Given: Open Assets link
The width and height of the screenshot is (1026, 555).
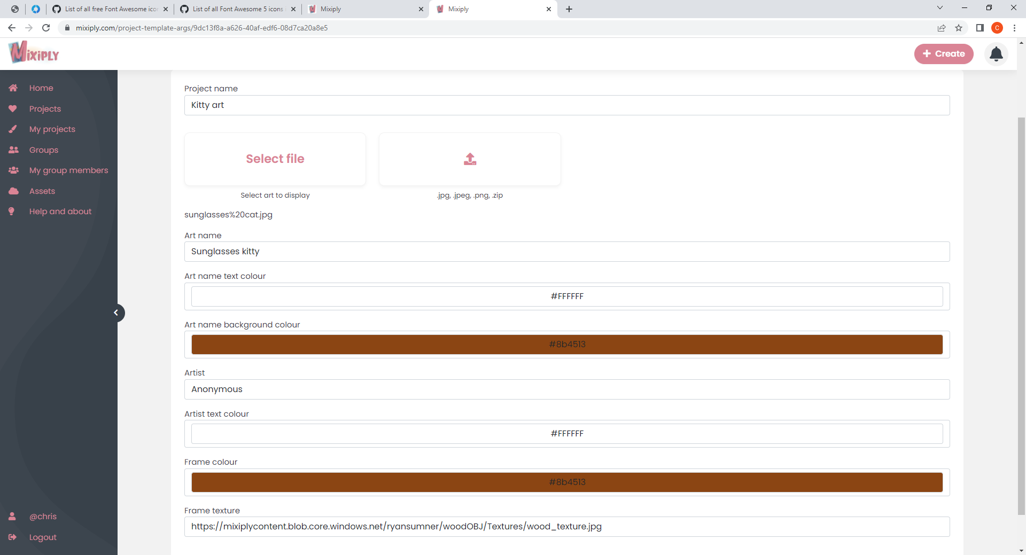Looking at the screenshot, I should (42, 191).
